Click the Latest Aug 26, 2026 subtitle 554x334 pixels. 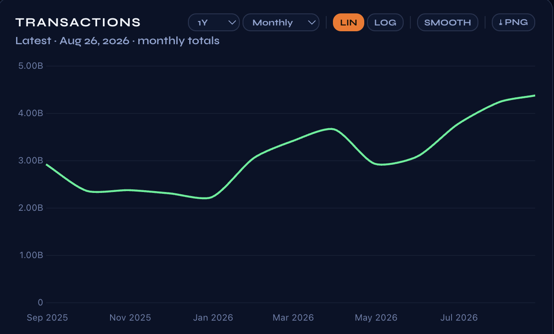coord(117,41)
